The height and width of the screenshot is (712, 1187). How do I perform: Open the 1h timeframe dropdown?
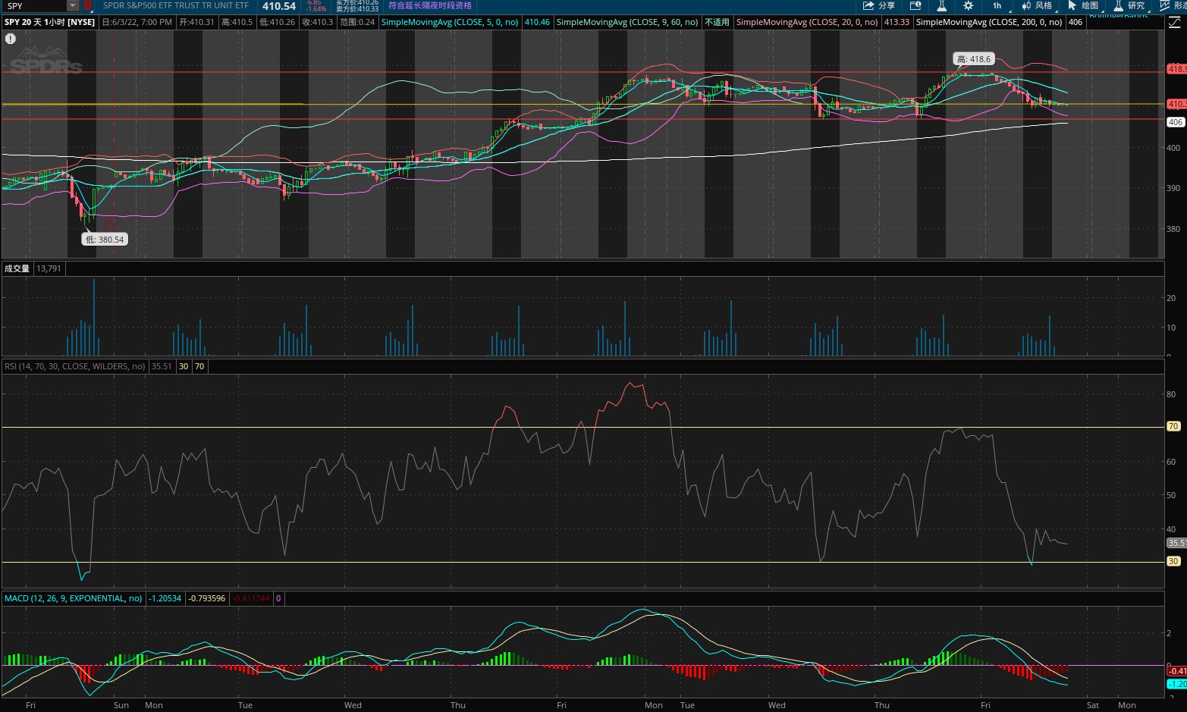tap(999, 5)
